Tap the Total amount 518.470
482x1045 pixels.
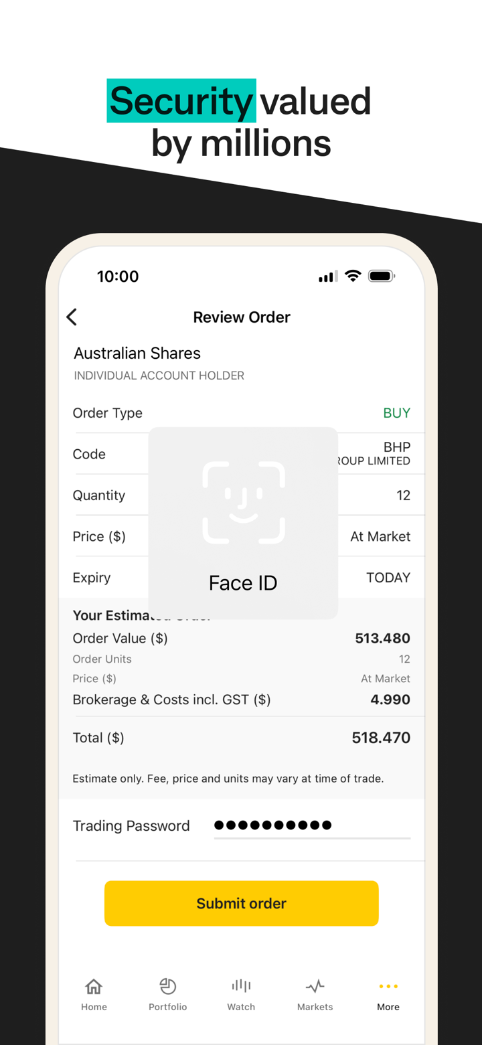pos(381,738)
